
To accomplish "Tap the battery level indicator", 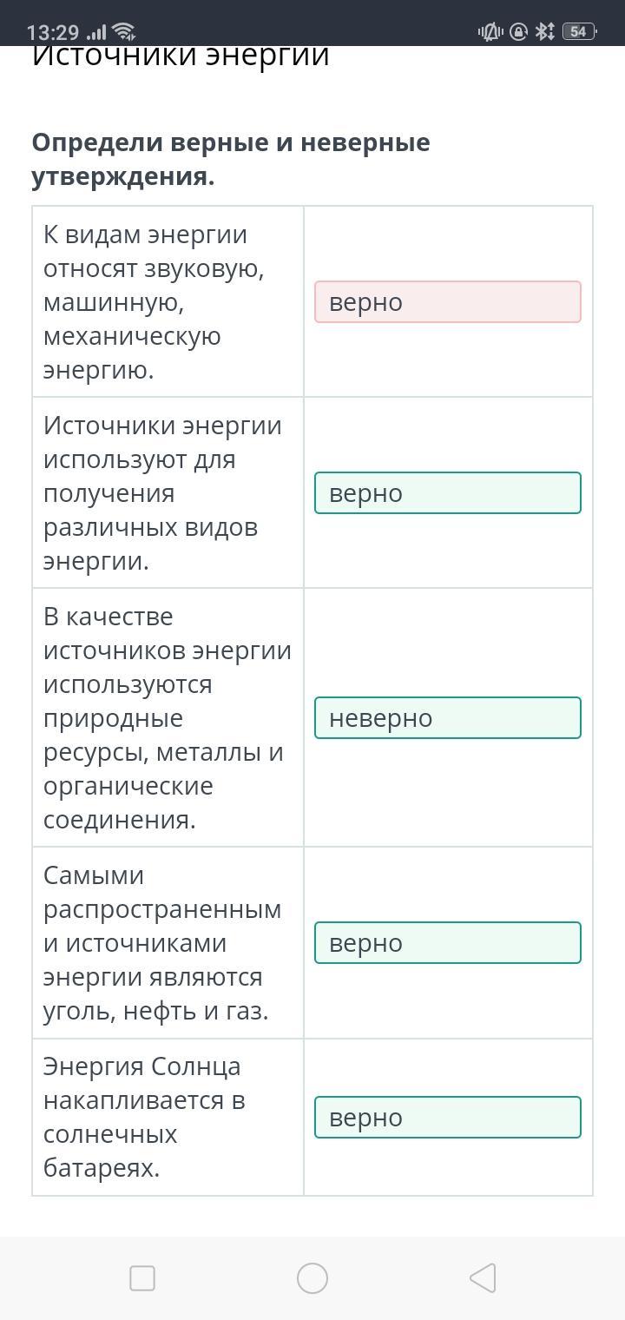I will [578, 32].
